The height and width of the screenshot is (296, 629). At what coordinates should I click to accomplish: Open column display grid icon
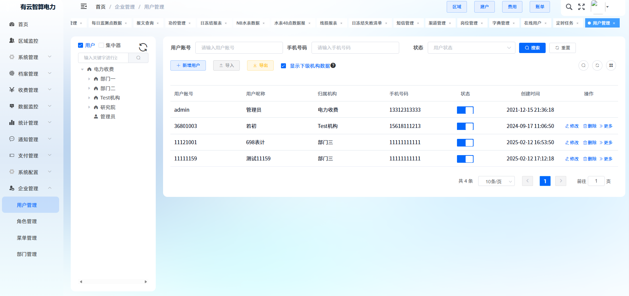(x=611, y=66)
